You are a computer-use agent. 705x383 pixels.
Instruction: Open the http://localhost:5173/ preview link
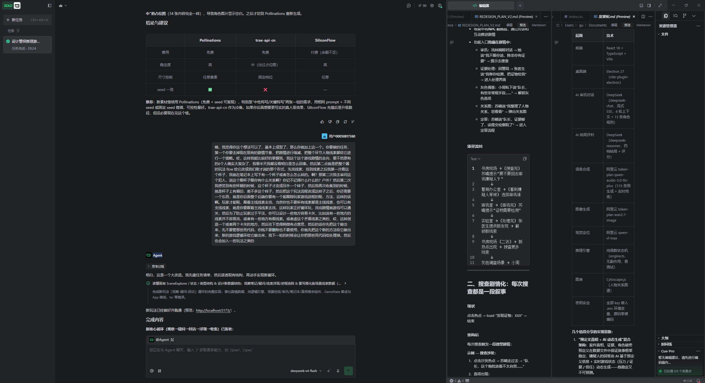(x=214, y=310)
